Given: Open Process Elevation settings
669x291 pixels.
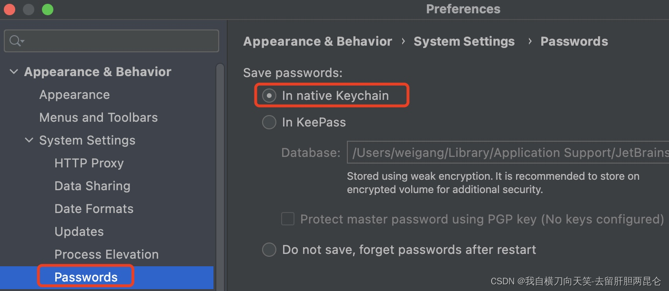Looking at the screenshot, I should pyautogui.click(x=106, y=254).
